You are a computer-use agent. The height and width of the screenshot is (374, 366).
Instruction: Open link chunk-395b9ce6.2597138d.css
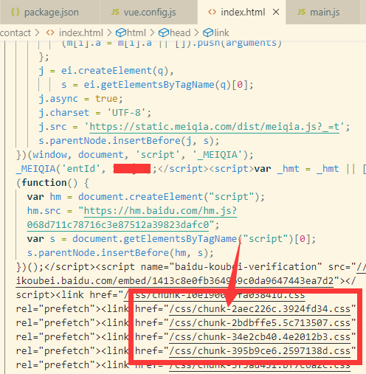[260, 351]
